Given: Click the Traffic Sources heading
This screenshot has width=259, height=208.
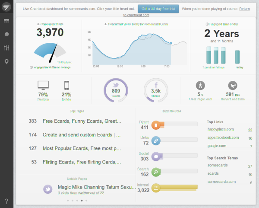Looking at the screenshot, I should (171, 111).
